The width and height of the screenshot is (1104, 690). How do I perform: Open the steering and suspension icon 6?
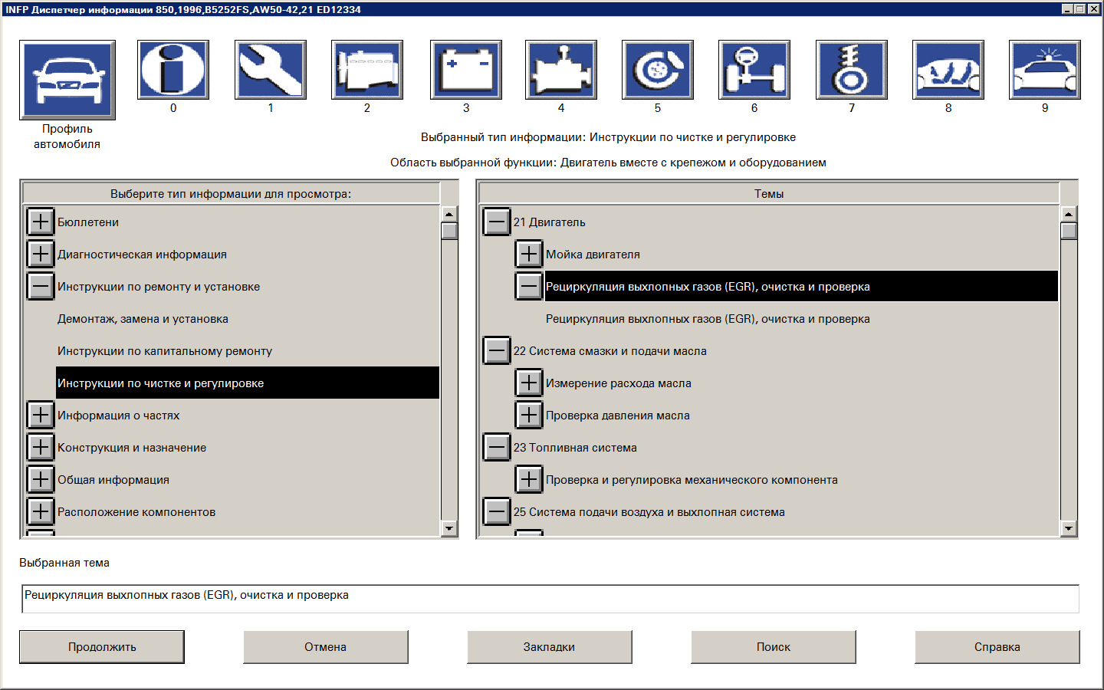[x=754, y=70]
